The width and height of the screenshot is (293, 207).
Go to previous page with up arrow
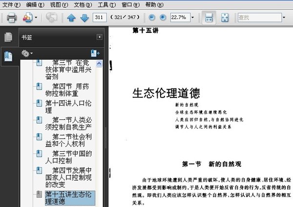[x=71, y=18]
